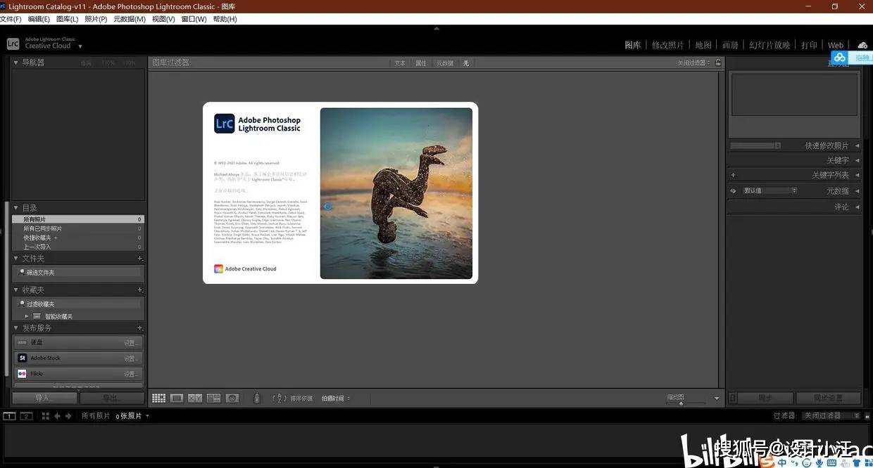
Task: Open Compare view using the XY icon
Action: point(196,398)
